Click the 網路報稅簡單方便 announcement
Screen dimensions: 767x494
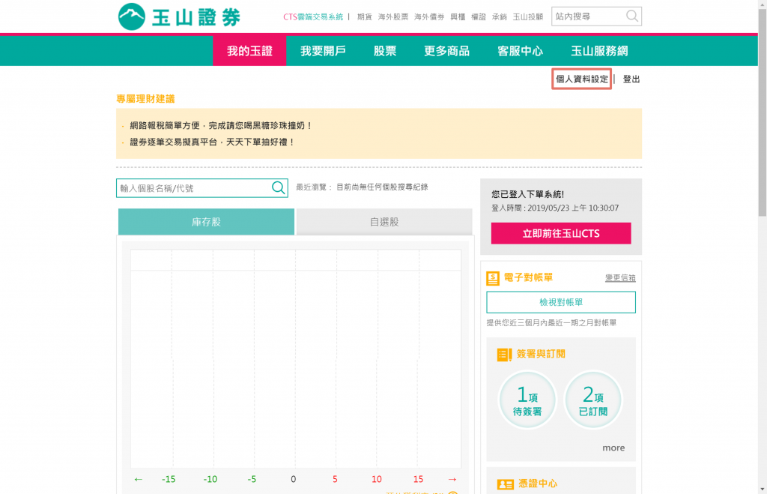click(221, 125)
